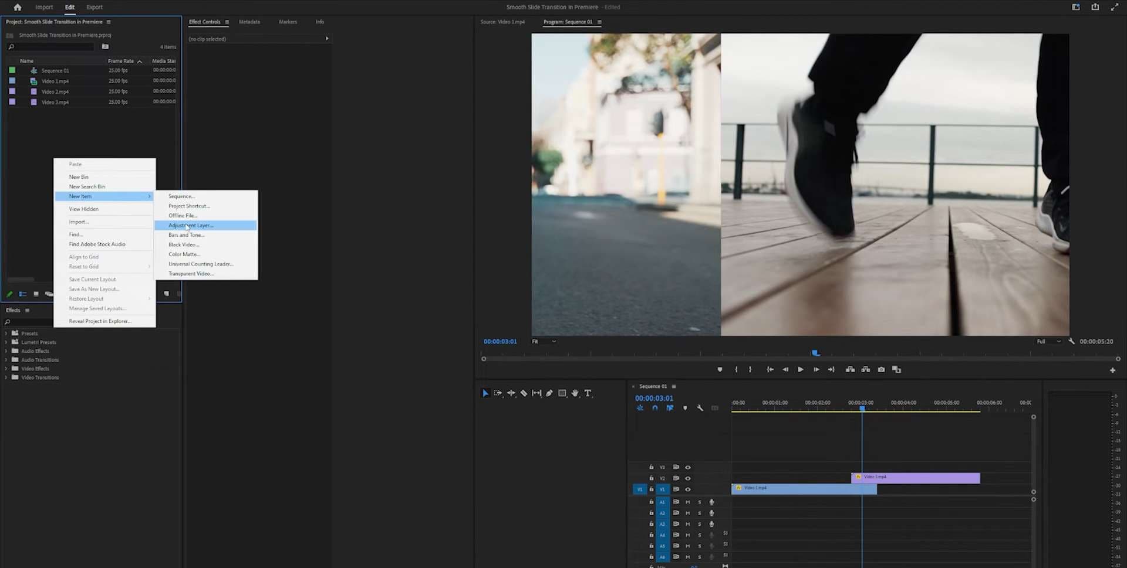Enable voice-over record on A1
Viewport: 1127px width, 568px height.
point(711,502)
